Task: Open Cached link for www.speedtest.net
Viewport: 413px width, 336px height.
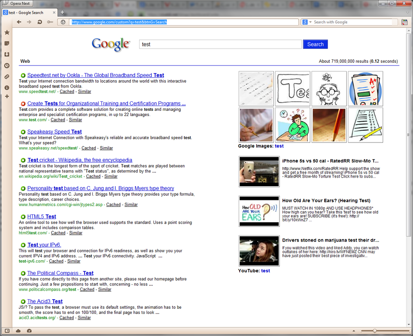Action: tap(67, 91)
